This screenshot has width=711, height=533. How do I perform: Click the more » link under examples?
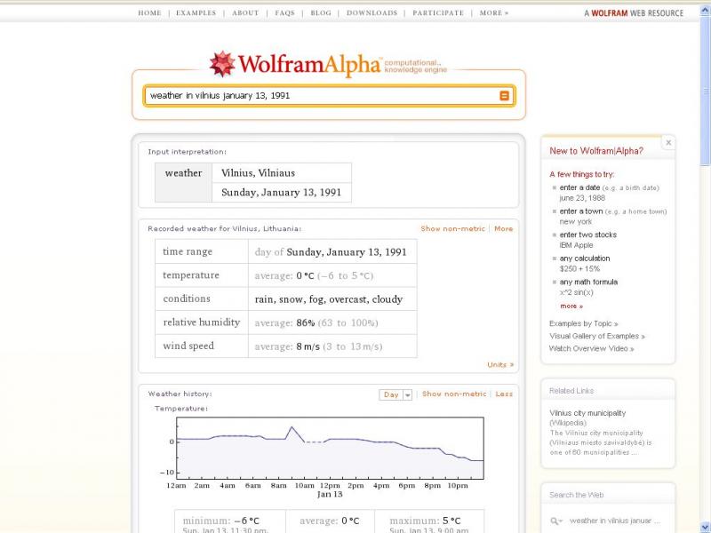click(571, 306)
